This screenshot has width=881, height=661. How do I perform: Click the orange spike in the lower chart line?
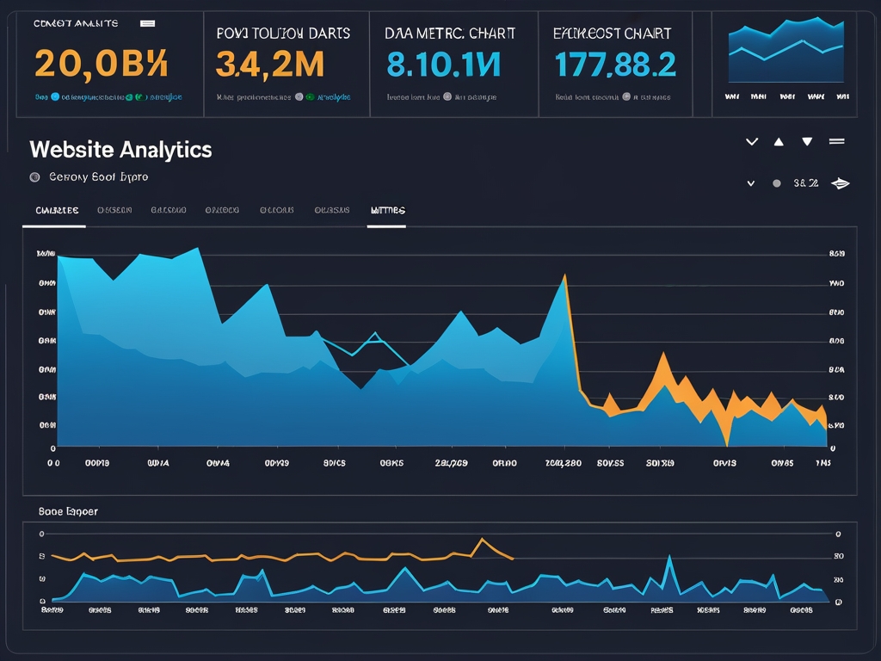pos(482,541)
